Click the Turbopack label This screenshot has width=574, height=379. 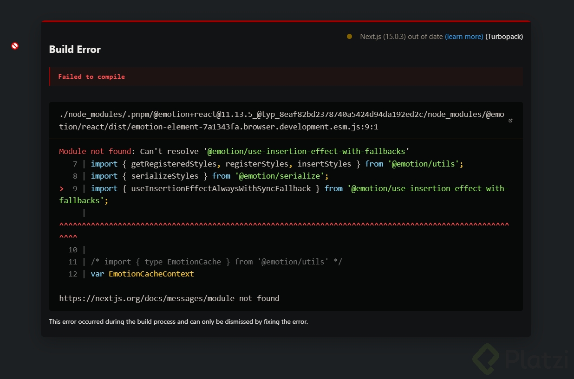[504, 36]
